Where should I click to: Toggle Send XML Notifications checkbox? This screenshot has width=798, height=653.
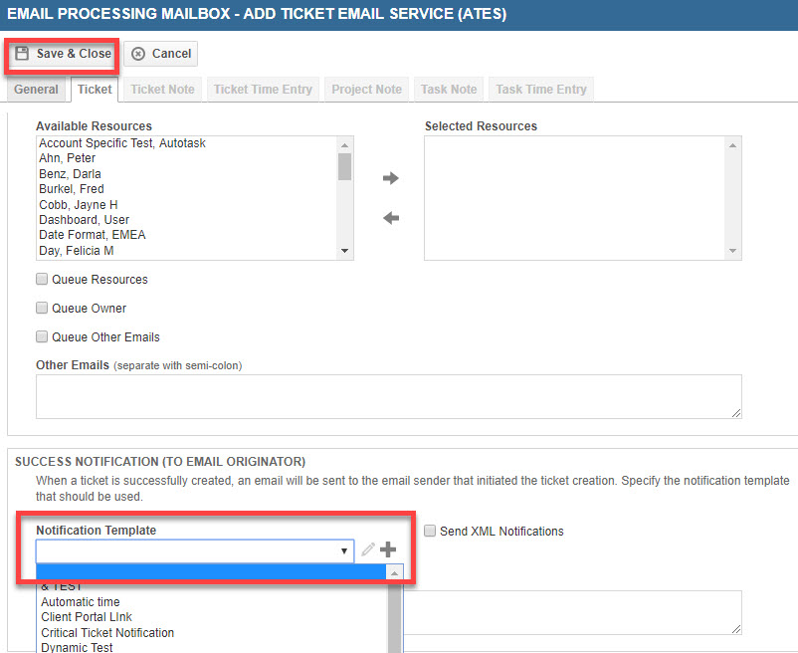click(x=430, y=531)
